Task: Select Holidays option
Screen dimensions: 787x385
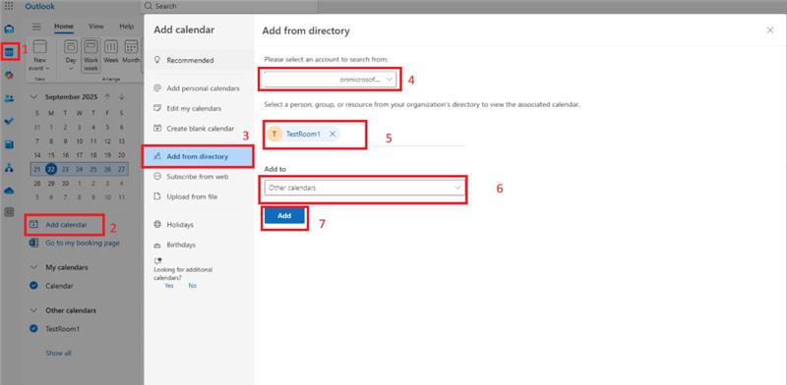Action: click(199, 225)
